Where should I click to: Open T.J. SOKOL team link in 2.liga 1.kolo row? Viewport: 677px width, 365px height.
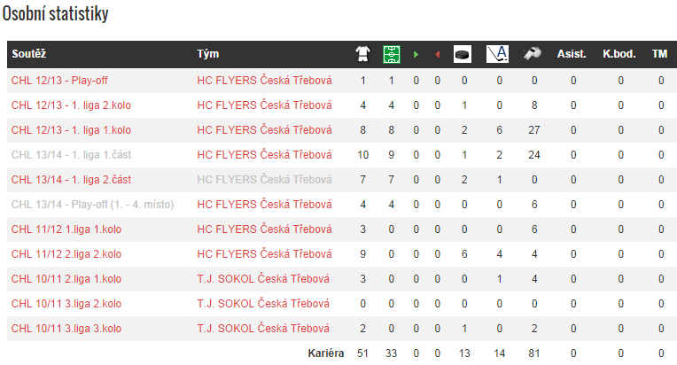263,279
